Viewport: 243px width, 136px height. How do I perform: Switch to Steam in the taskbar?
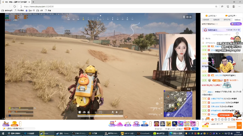click(x=46, y=134)
